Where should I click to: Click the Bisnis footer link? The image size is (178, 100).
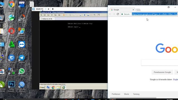(x=127, y=94)
